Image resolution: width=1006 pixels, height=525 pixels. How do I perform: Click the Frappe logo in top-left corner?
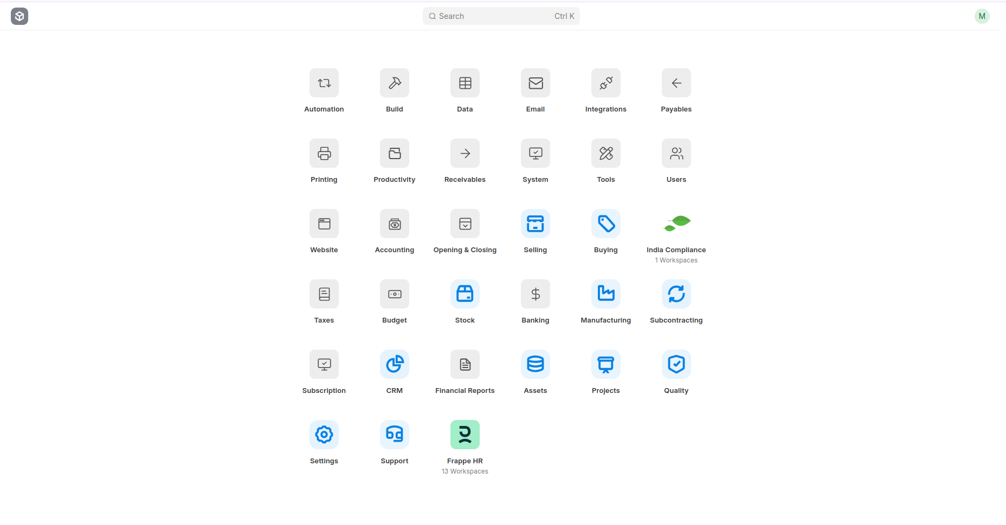(19, 16)
